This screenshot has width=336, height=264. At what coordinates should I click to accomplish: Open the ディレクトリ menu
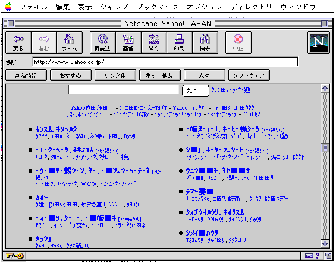251,7
